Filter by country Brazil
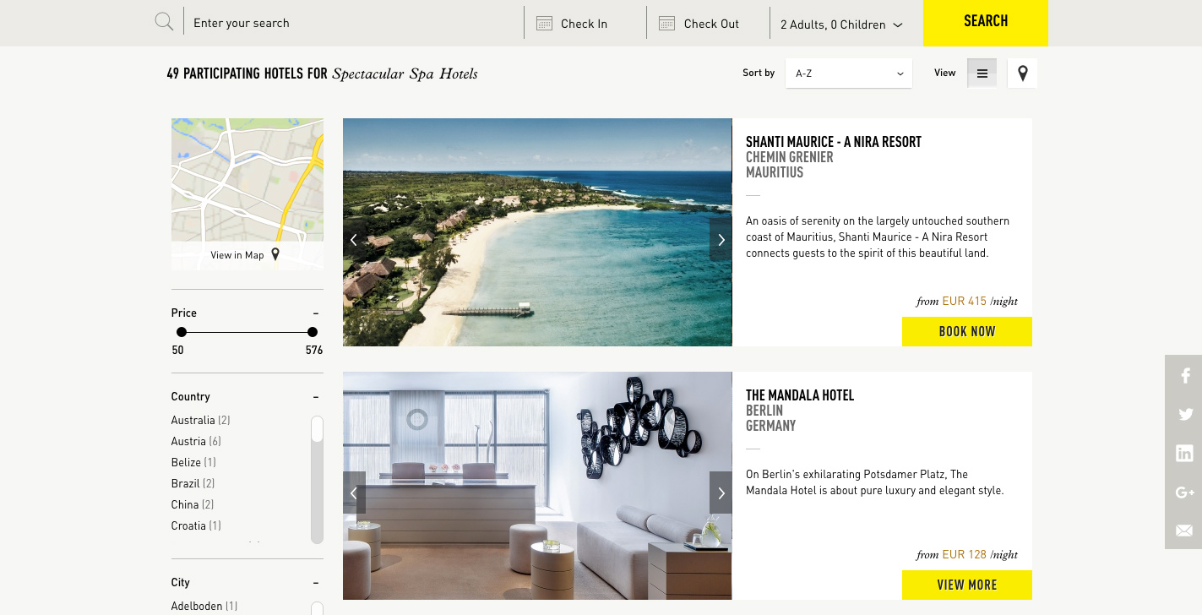The height and width of the screenshot is (615, 1202). tap(193, 483)
